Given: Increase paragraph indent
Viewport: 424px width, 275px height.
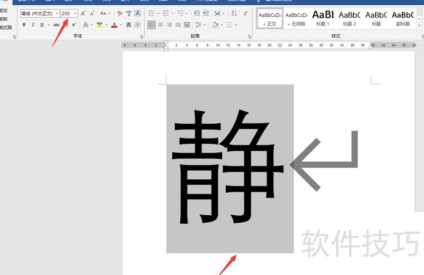Looking at the screenshot, I should click(206, 13).
